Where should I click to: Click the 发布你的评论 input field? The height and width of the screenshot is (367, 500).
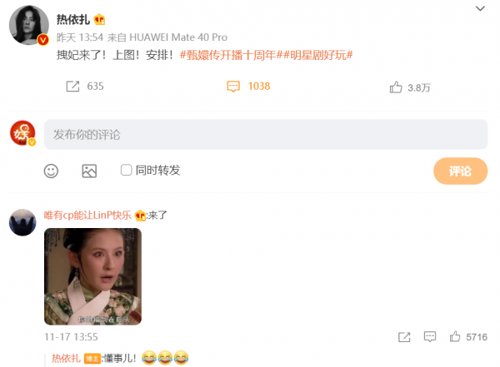click(266, 135)
